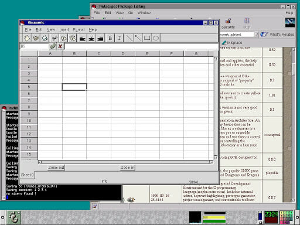Click the Netscape location URL field
This screenshot has width=300, height=225.
pos(237,35)
